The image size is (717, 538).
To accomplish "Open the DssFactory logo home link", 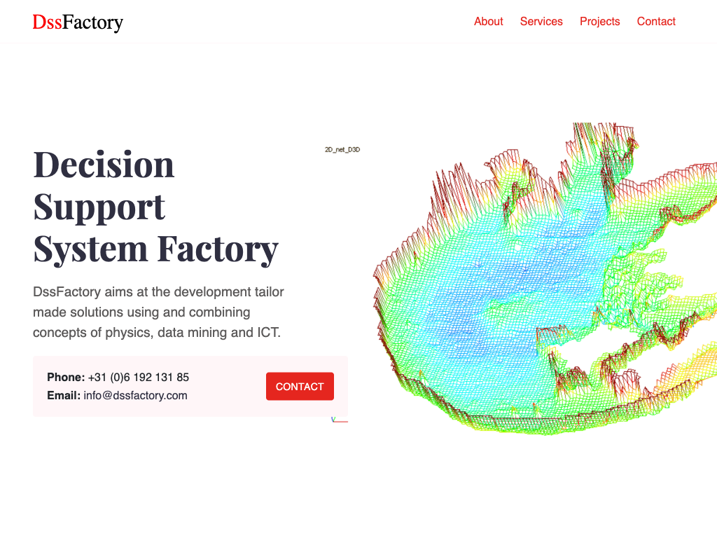I will point(78,22).
